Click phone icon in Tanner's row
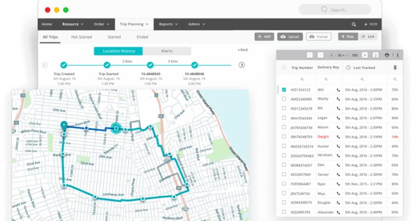Screen dimensions: 415x221 coord(338,175)
